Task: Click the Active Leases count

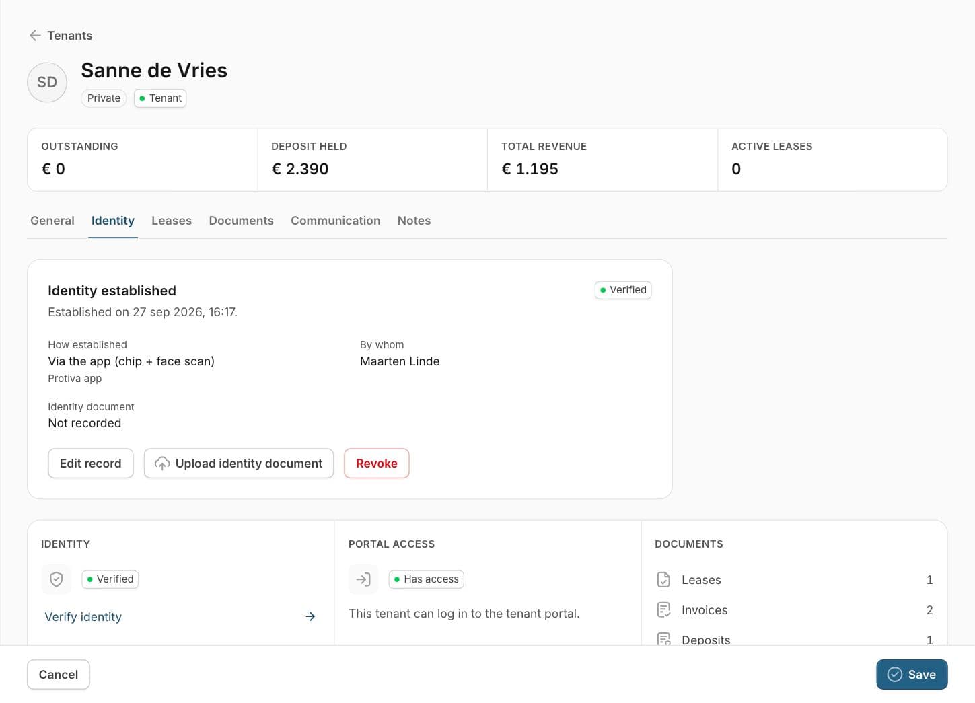Action: (736, 169)
